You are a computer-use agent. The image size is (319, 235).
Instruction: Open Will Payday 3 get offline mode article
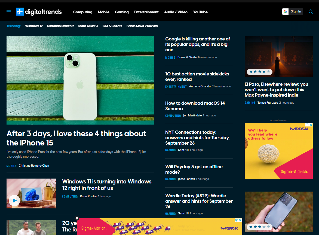click(194, 169)
